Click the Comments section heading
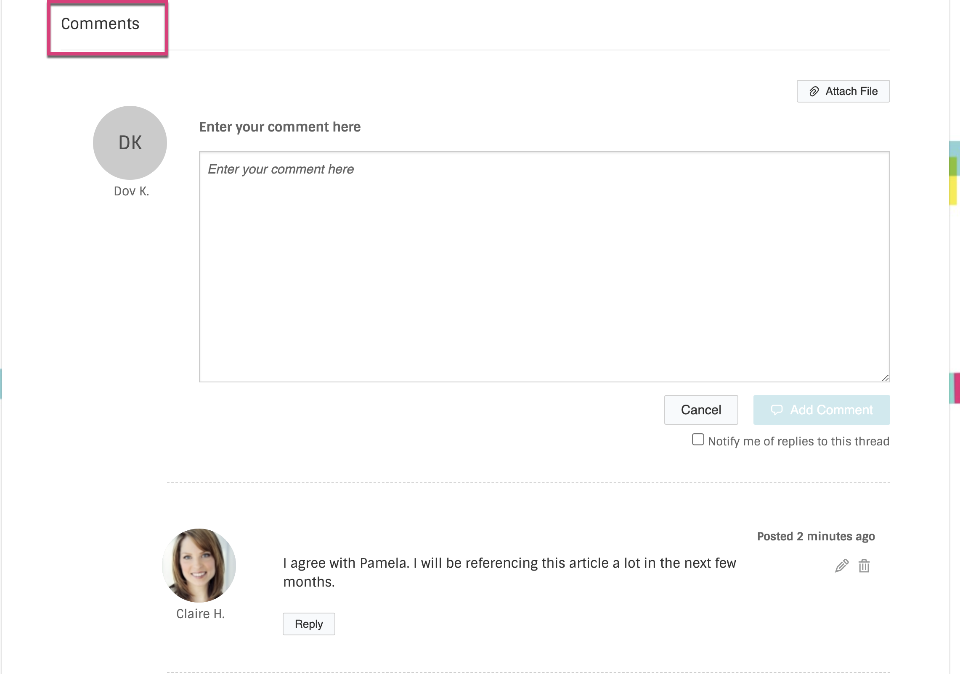 (x=101, y=24)
